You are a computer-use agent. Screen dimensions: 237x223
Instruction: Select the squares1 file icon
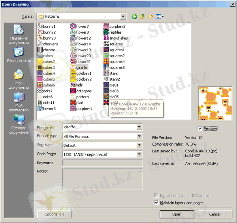106,50
